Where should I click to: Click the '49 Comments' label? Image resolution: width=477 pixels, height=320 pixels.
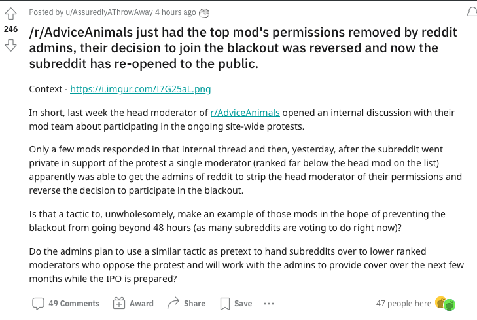point(74,303)
